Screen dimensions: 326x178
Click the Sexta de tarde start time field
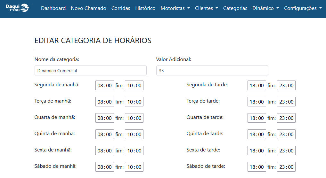tap(257, 151)
